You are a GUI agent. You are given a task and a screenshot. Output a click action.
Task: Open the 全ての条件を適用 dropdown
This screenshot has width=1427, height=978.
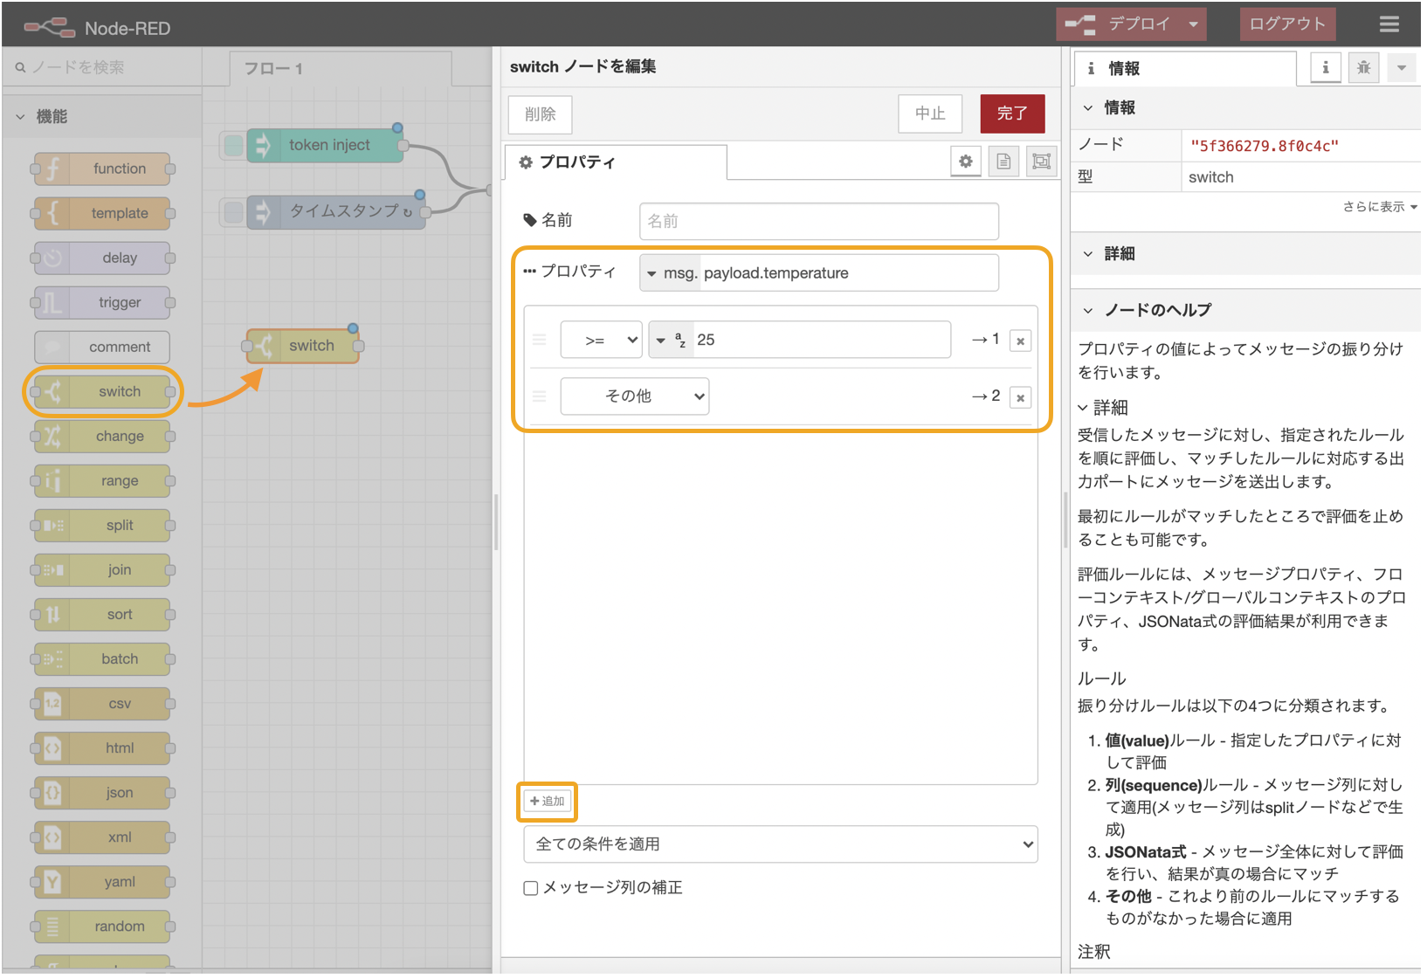pos(781,844)
